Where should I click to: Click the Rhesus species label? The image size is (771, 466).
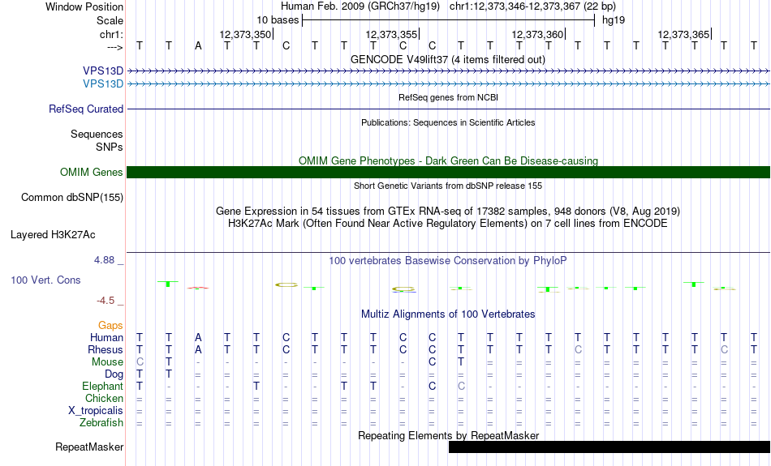106,349
